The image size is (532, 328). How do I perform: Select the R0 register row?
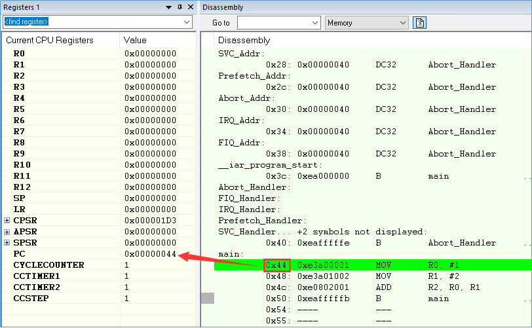click(x=99, y=54)
